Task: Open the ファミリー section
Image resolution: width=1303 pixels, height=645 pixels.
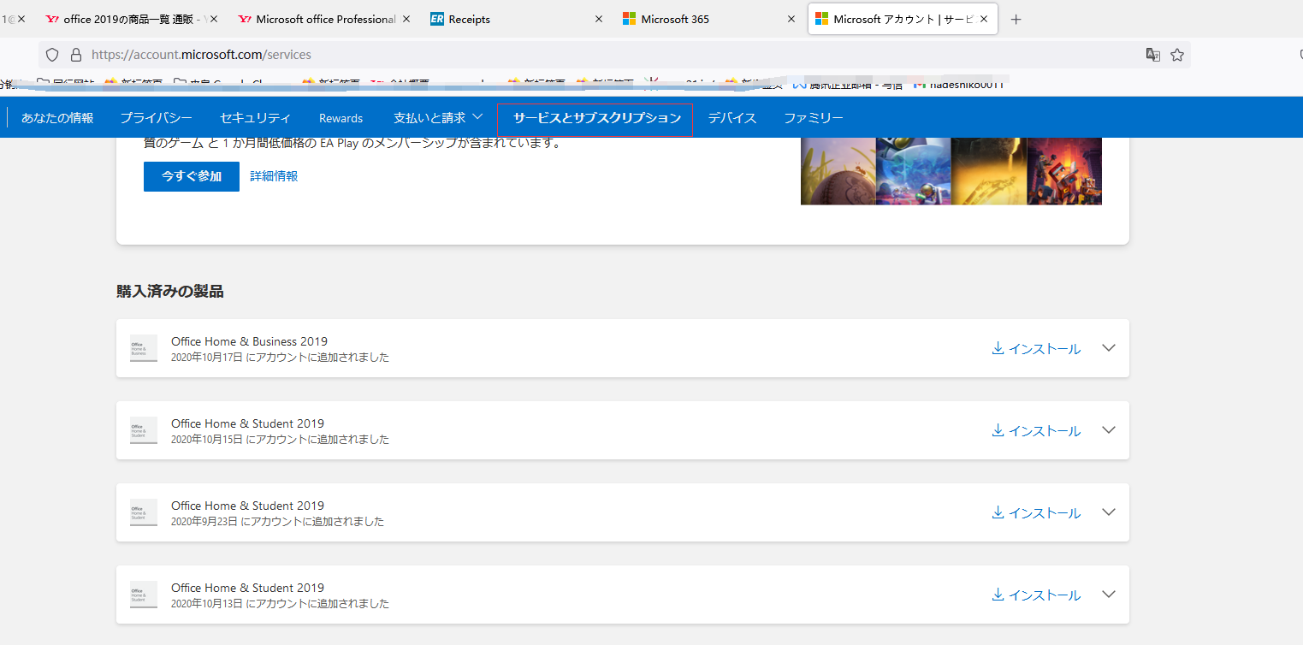Action: 814,118
